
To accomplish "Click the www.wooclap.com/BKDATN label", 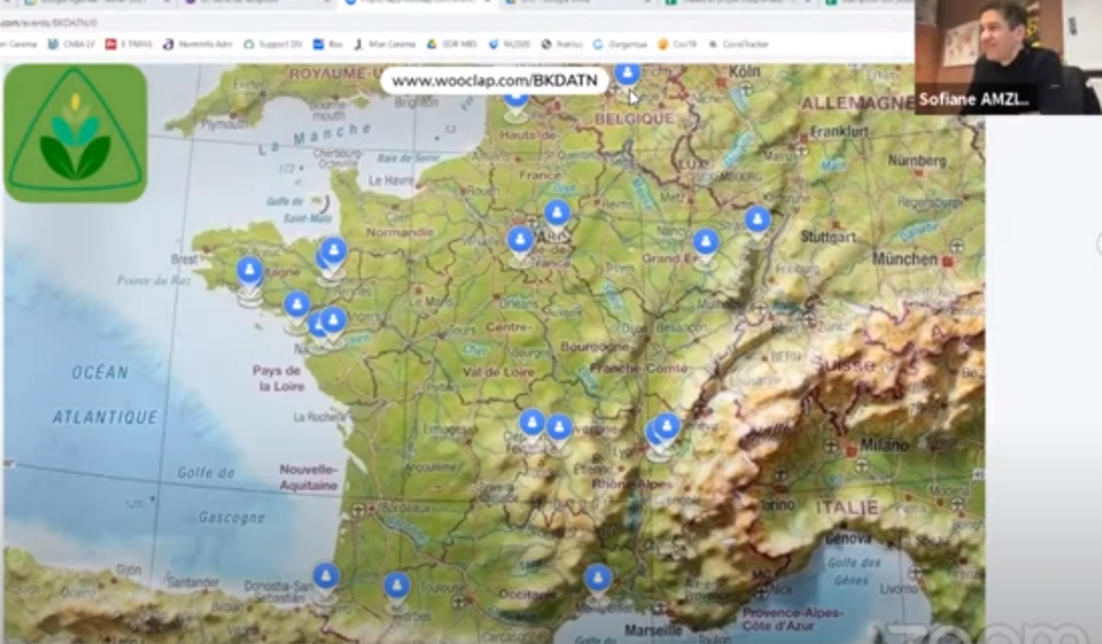I will click(494, 81).
